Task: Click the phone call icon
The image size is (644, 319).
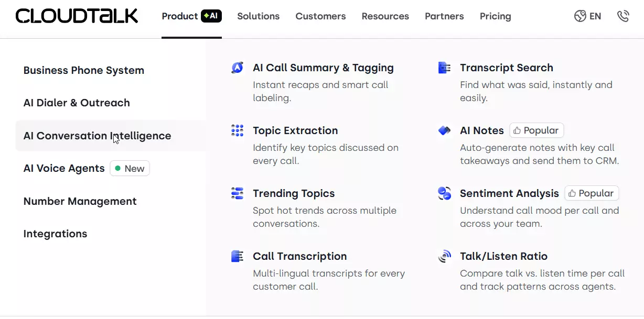Action: [x=623, y=16]
